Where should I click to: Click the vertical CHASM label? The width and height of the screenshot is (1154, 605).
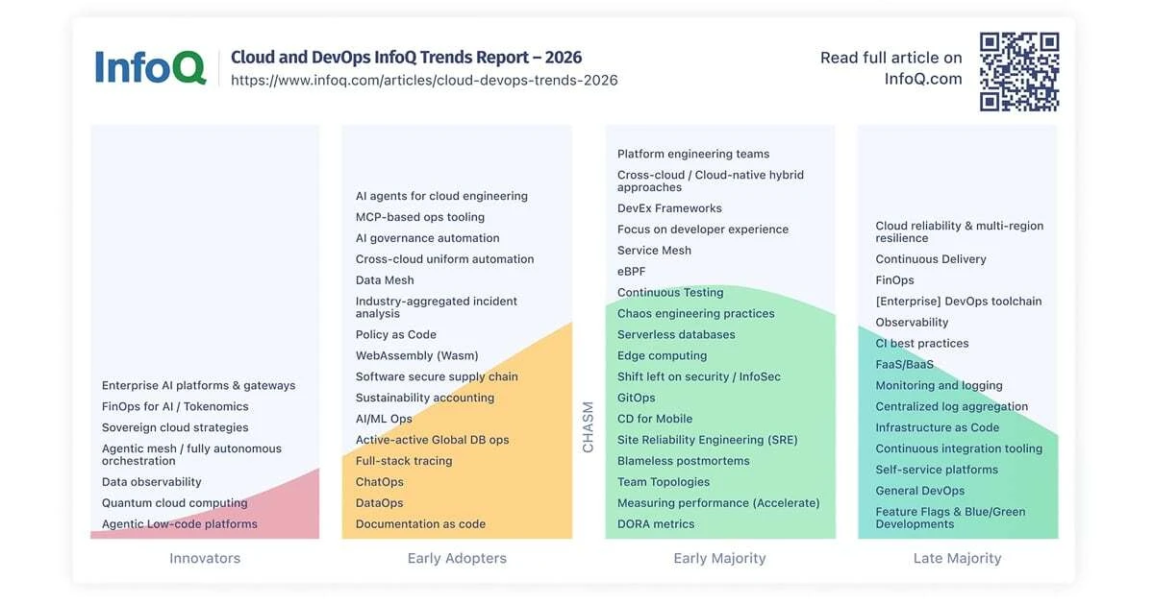point(589,427)
